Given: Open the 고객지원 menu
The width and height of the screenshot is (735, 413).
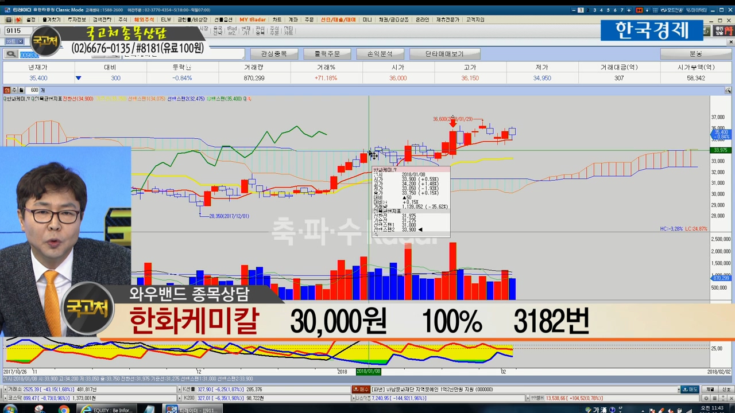Looking at the screenshot, I should 475,20.
